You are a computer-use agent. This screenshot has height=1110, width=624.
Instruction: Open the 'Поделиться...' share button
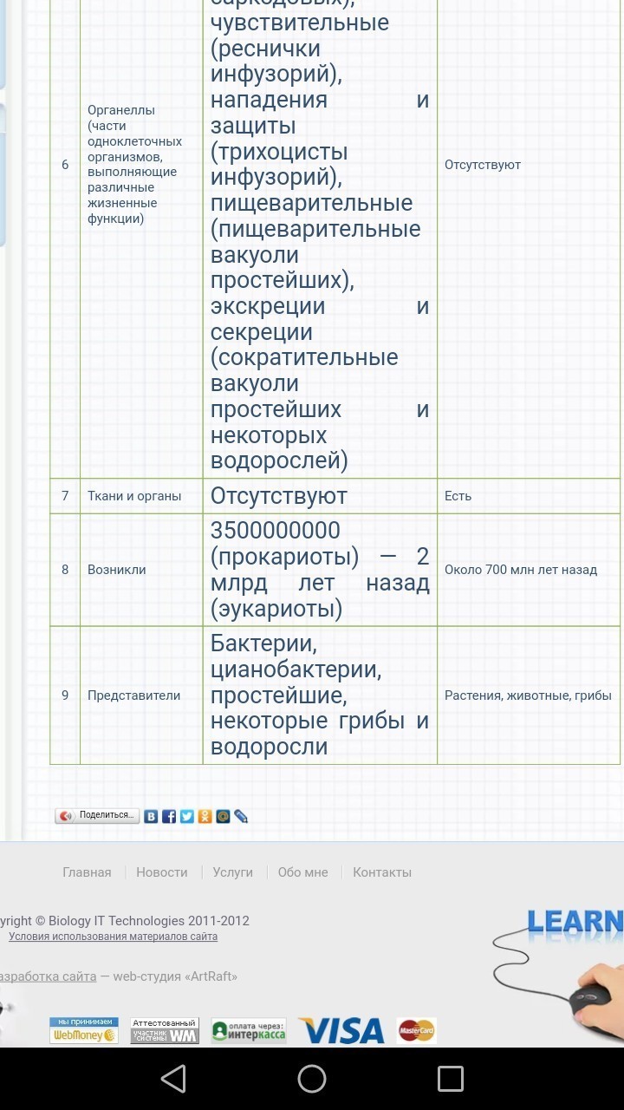click(x=97, y=816)
